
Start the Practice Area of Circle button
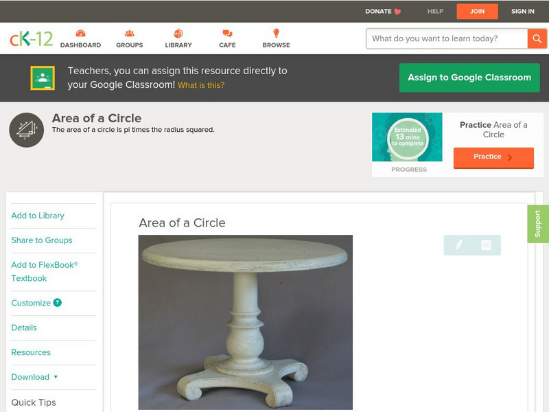coord(493,157)
